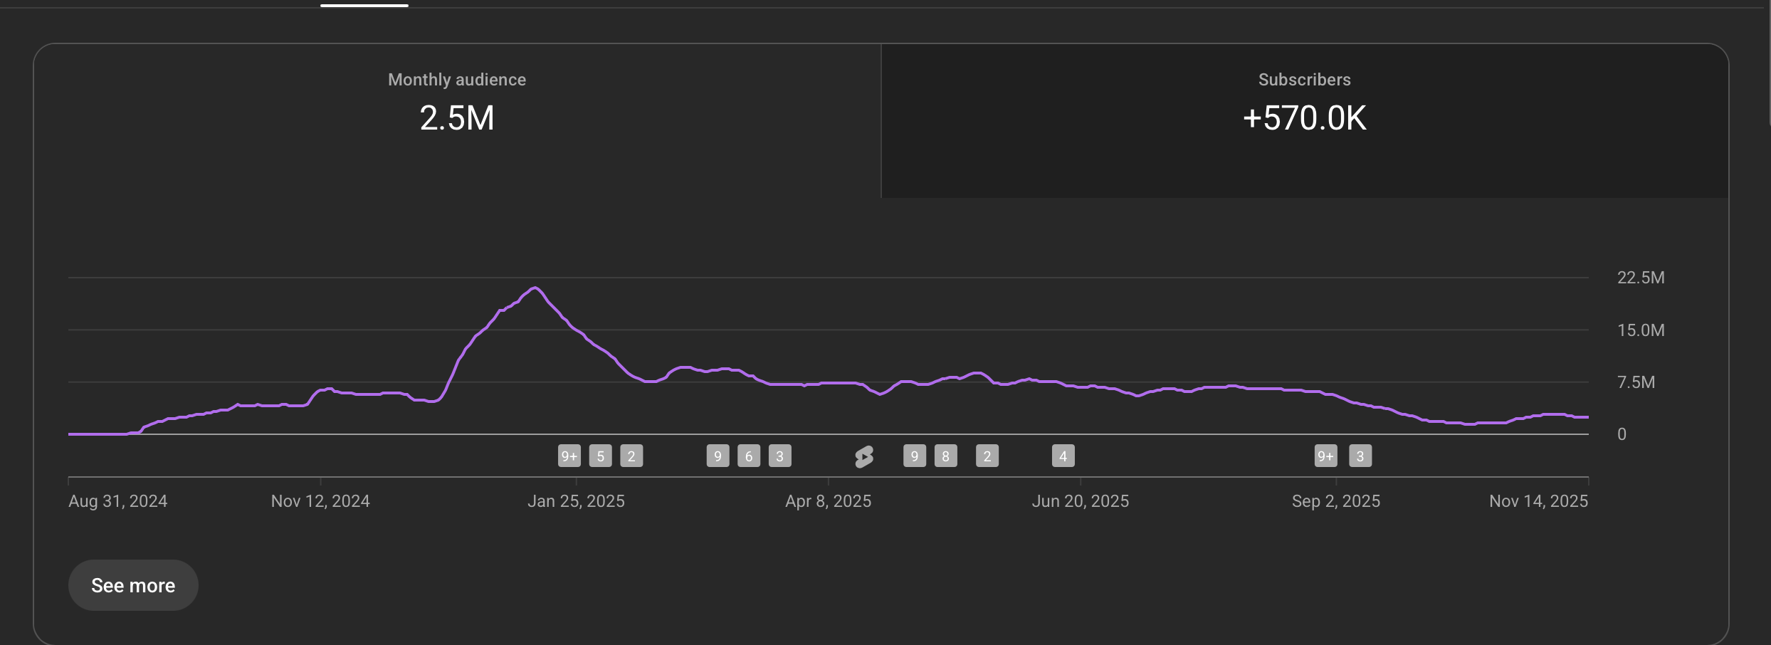The width and height of the screenshot is (1771, 645).
Task: Click the See more button
Action: [133, 585]
